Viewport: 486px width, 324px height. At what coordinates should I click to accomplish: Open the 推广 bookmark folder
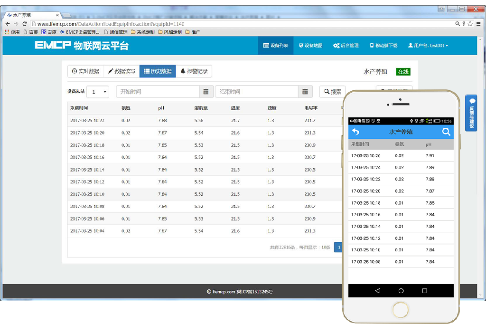[193, 32]
